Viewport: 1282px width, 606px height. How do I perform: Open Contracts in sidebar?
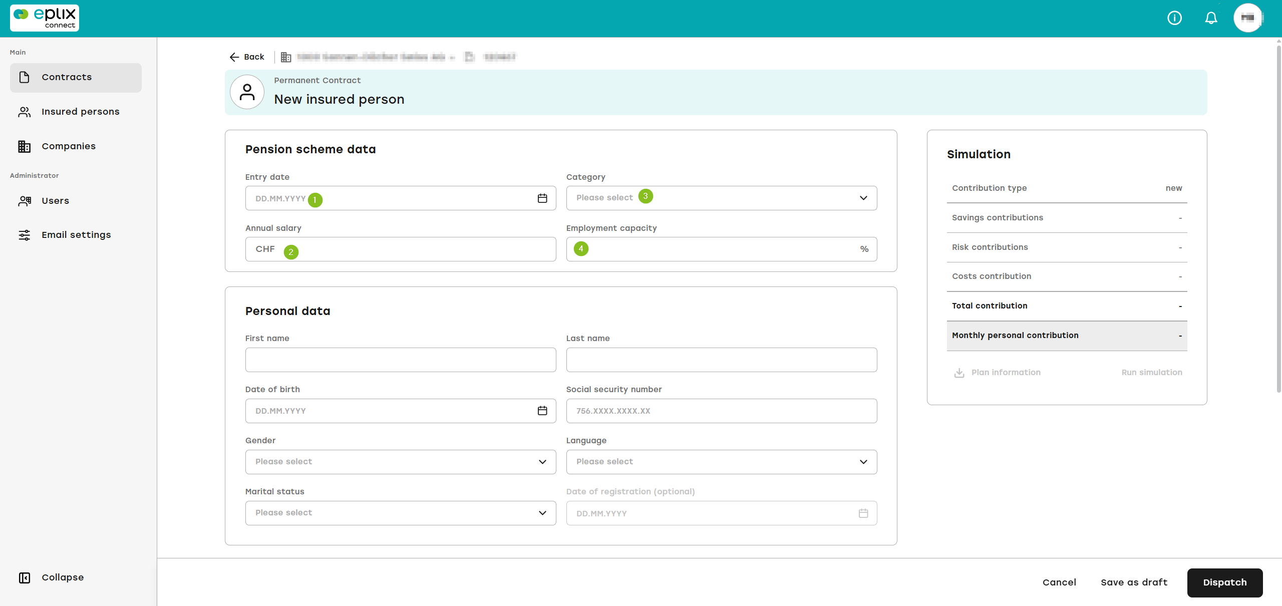pos(76,78)
